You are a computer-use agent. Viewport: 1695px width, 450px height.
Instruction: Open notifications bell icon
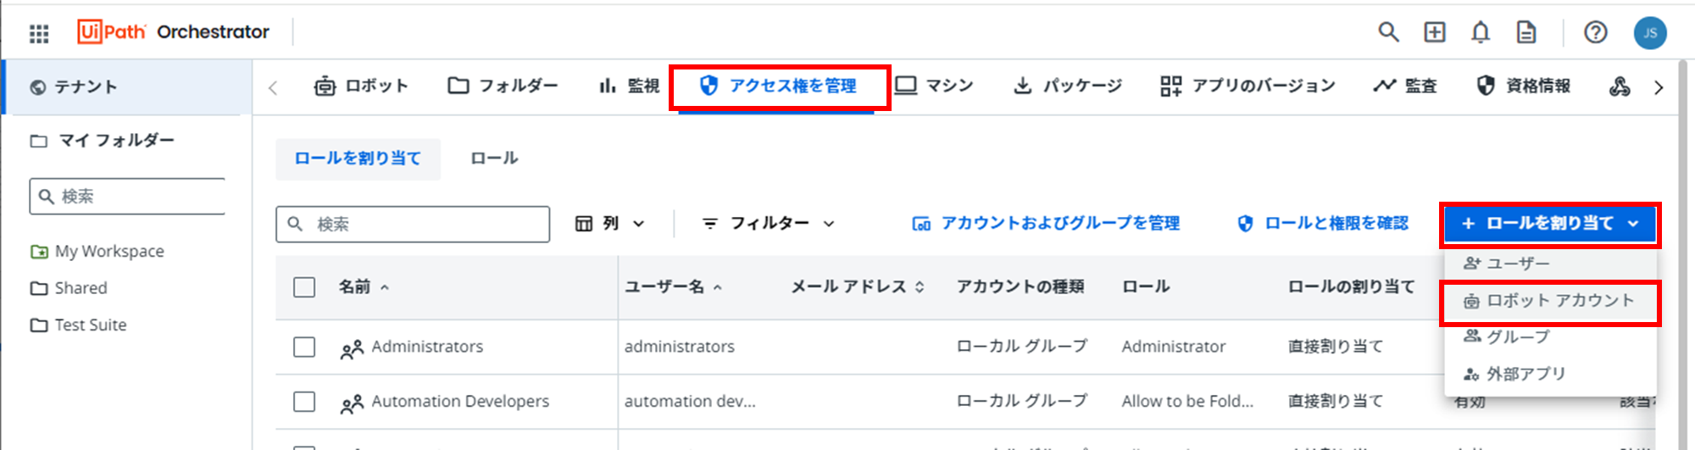1481,32
